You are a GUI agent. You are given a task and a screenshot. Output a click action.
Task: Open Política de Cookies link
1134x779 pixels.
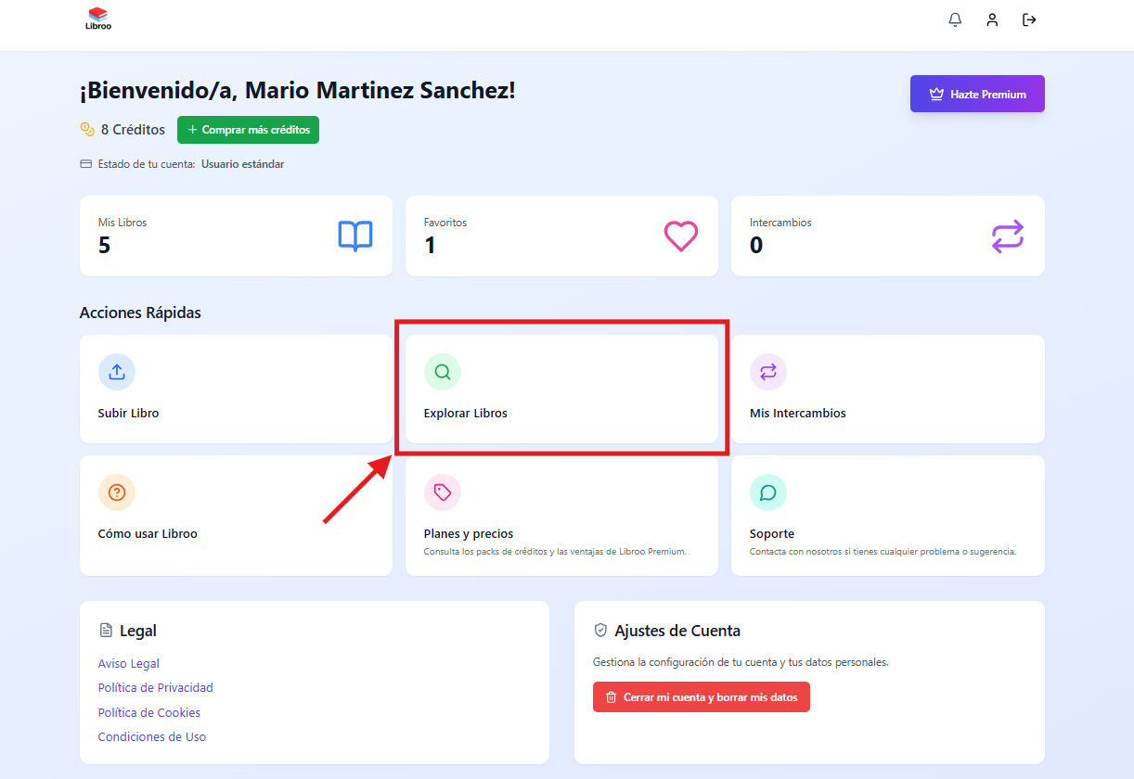(149, 712)
